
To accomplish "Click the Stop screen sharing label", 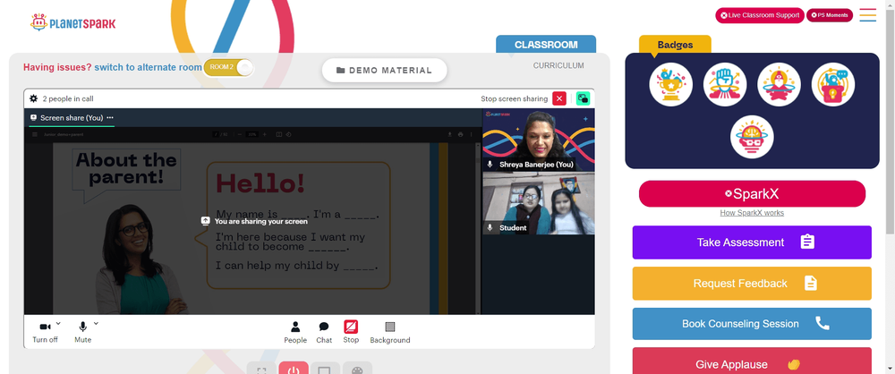I will pos(515,98).
